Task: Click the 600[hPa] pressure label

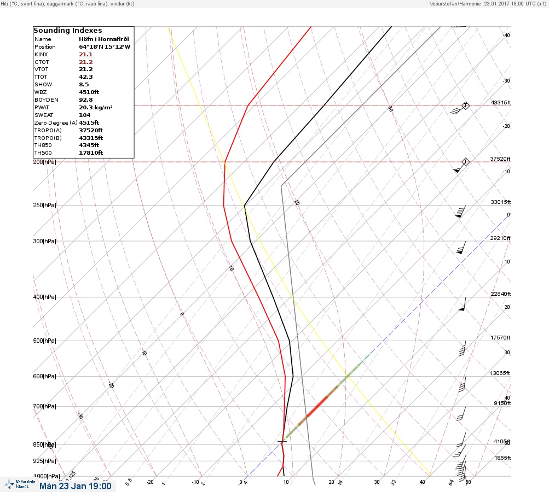Action: [44, 376]
